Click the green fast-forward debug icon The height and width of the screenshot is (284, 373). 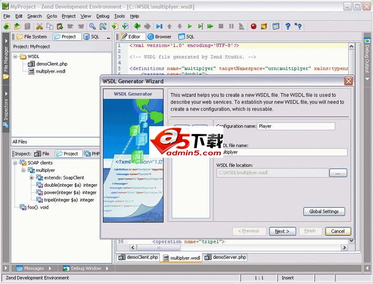(210, 26)
